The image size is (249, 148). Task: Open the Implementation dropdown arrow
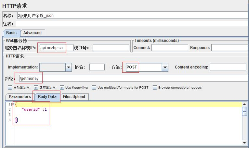69,67
